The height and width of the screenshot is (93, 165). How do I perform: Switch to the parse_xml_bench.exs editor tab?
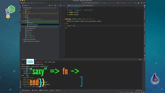[x=75, y=5]
